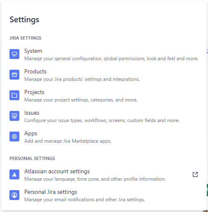Click the Personal Jira settings avatar icon

[x=14, y=195]
